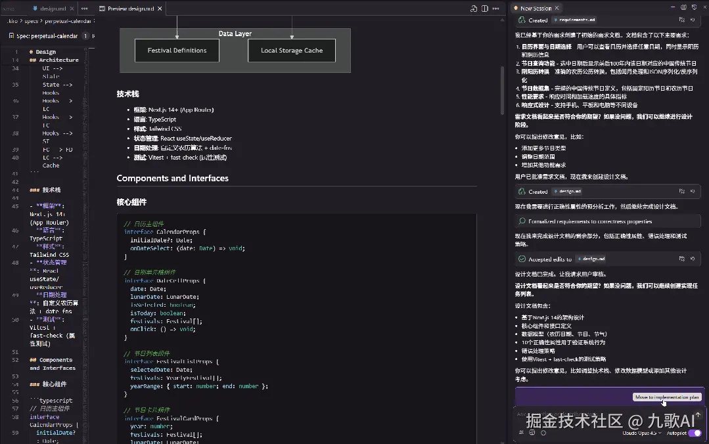Click the Accepted edits checkmark icon

pyautogui.click(x=522, y=259)
